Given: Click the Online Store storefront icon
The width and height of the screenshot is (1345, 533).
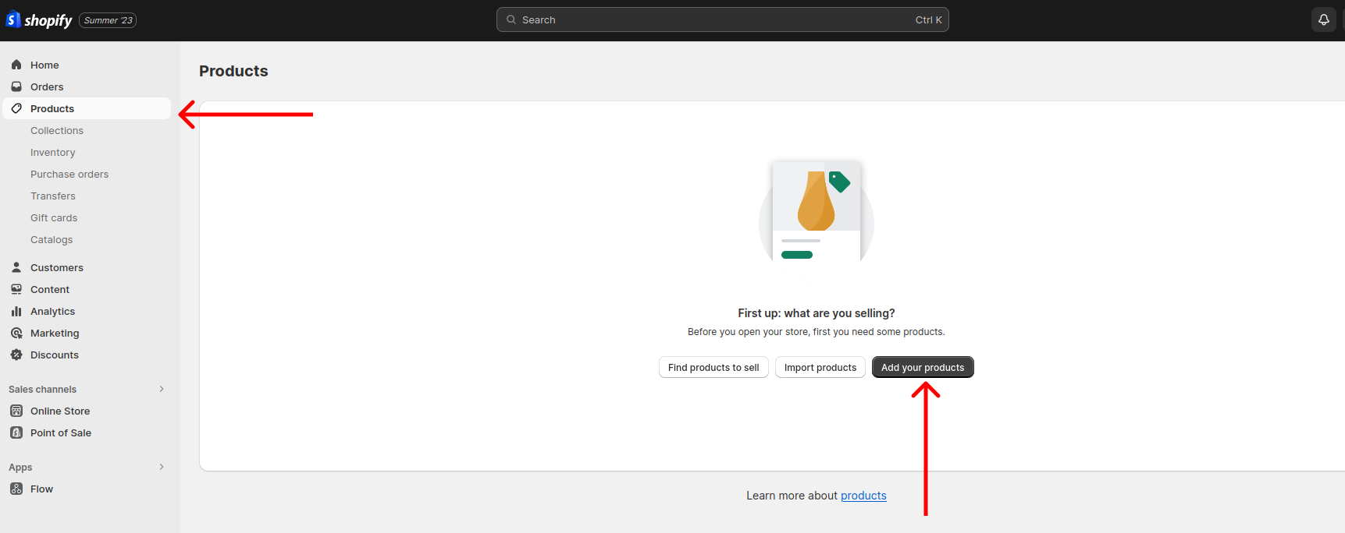Looking at the screenshot, I should pos(16,411).
